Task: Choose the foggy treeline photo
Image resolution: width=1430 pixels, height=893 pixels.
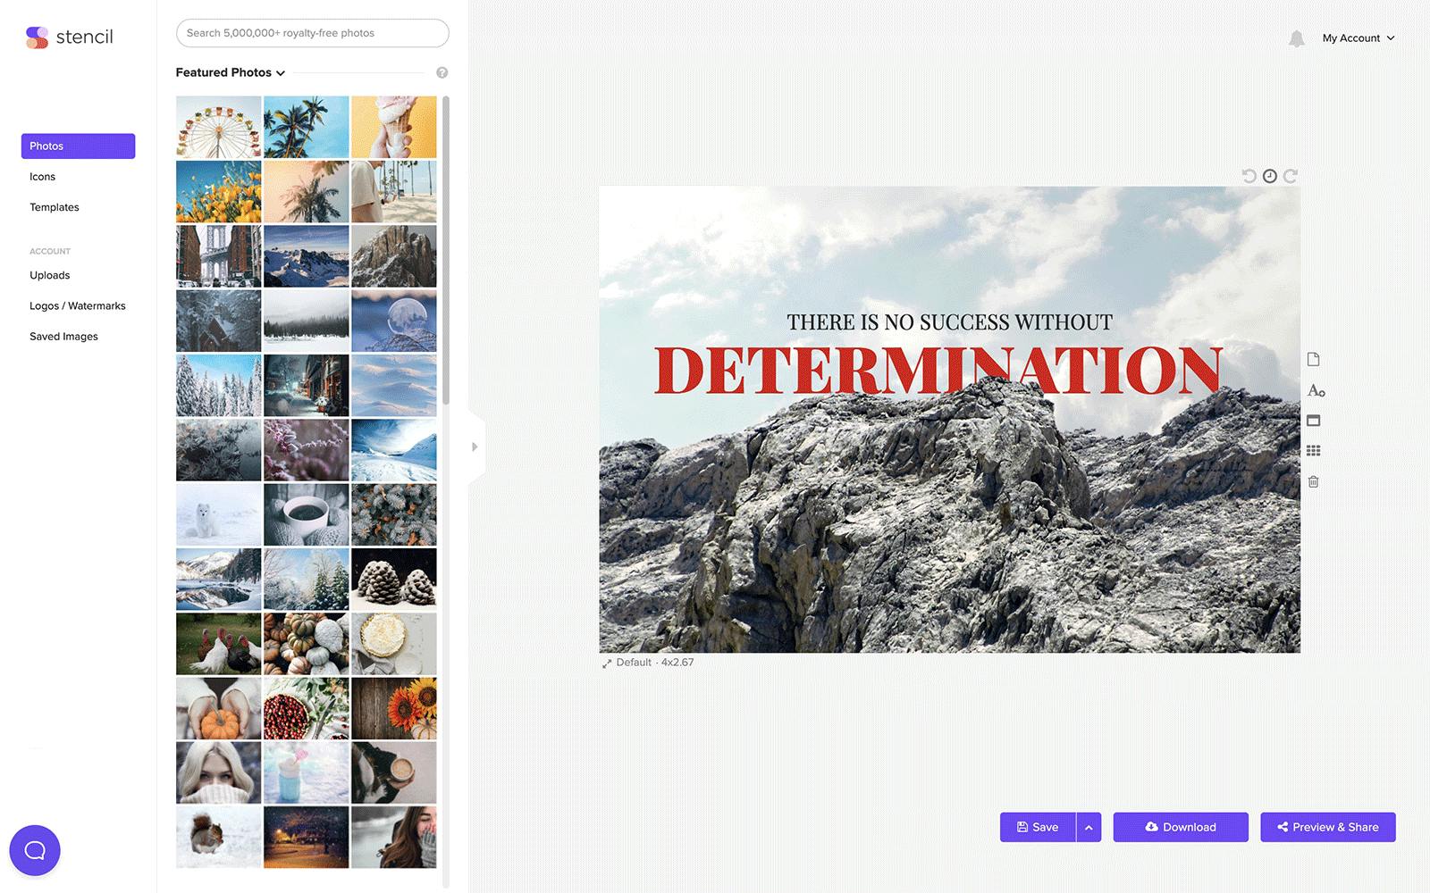Action: (x=307, y=321)
